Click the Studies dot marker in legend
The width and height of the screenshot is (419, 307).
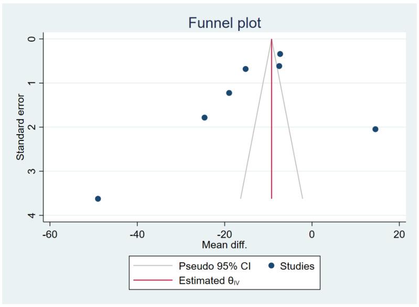pos(271,266)
